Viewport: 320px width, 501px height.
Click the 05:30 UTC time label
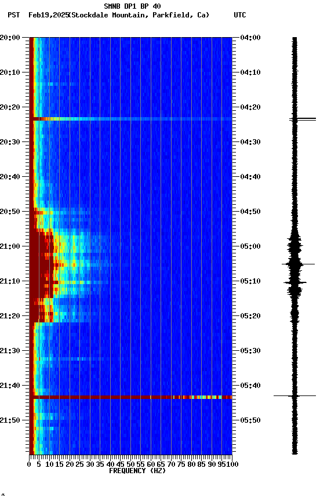[x=250, y=351]
